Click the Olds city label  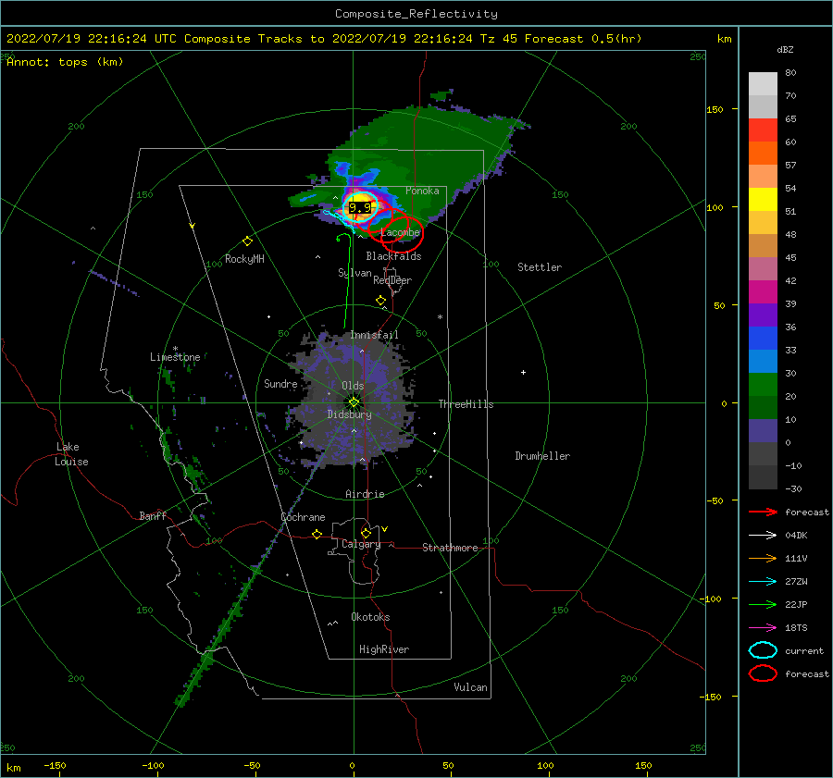[353, 386]
